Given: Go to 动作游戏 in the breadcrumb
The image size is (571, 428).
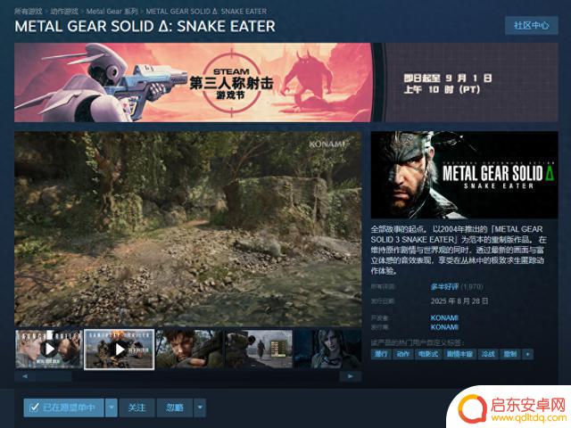Looking at the screenshot, I should coord(64,12).
